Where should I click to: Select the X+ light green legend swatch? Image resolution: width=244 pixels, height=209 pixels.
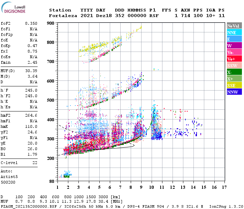tap(234, 78)
